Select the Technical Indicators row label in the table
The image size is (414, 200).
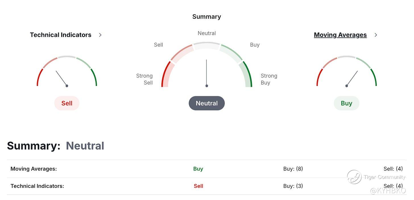tap(37, 186)
